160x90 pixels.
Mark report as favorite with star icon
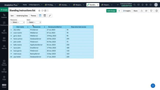(x=39, y=10)
